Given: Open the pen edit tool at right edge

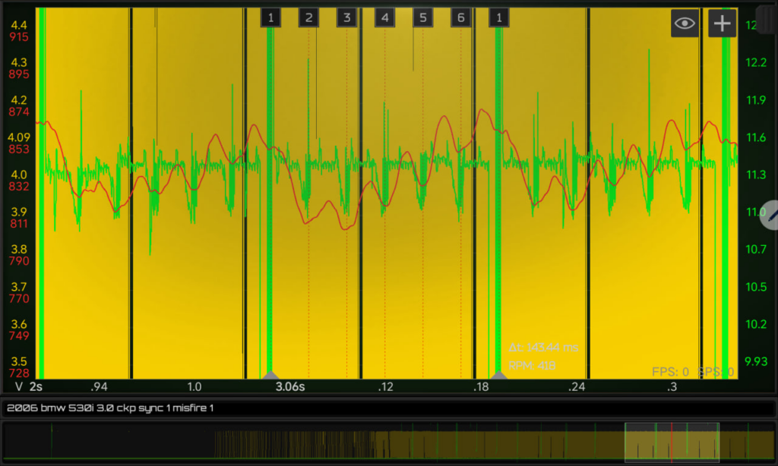Looking at the screenshot, I should pyautogui.click(x=770, y=215).
